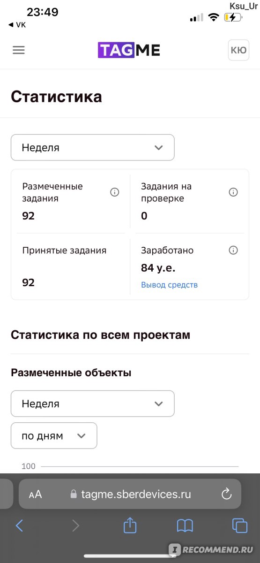The image size is (260, 563).
Task: Tap the Принятые задания stat card
Action: click(70, 266)
